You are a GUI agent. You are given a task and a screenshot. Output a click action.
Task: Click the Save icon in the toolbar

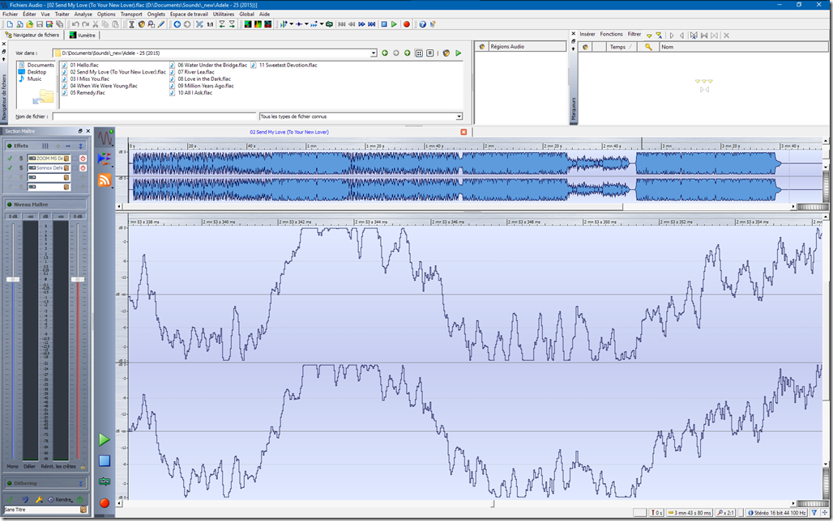39,24
